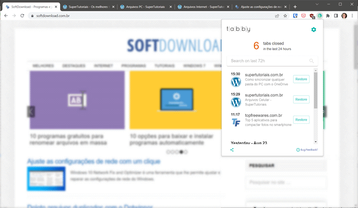Open Chrome's three-dot menu
The width and height of the screenshot is (358, 208).
coord(352,16)
